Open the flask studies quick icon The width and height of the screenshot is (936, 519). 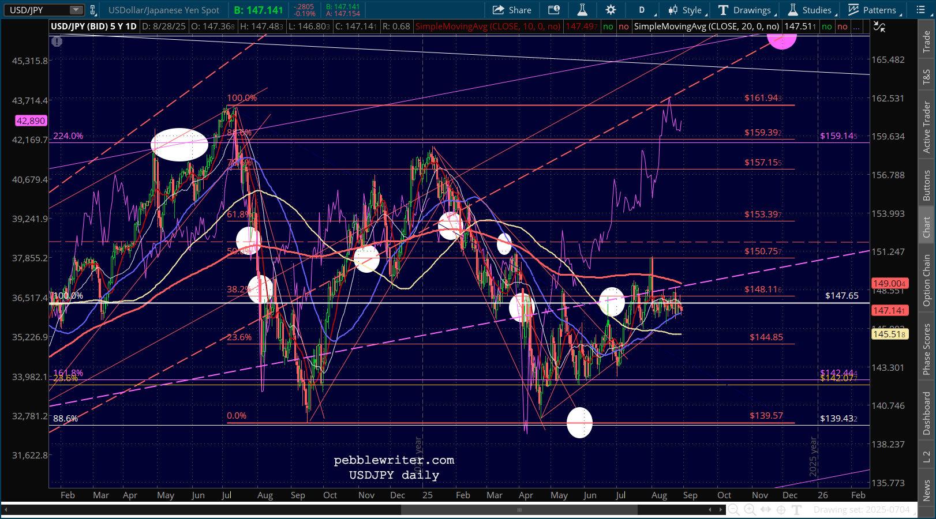coord(582,10)
